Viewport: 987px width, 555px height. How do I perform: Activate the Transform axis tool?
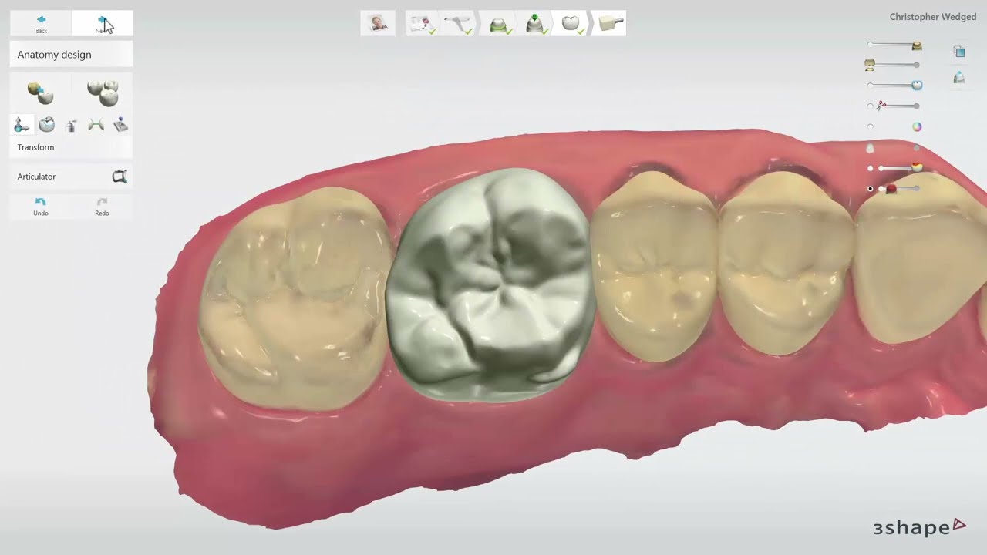22,125
